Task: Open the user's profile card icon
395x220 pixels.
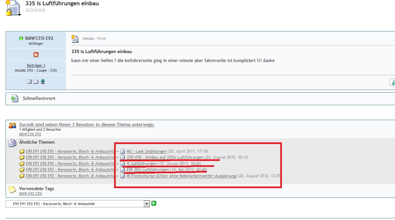Action: (30, 81)
